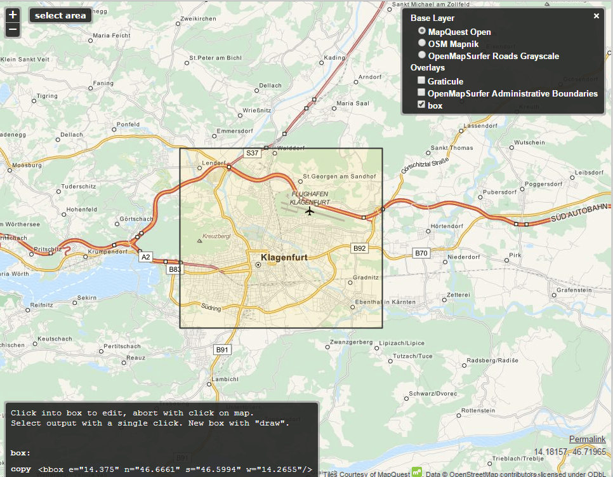
Task: Click the green MapQuest logo icon
Action: (x=417, y=473)
